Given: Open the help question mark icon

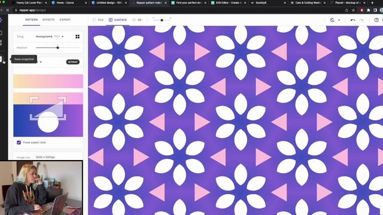Looking at the screenshot, I should [x=376, y=20].
